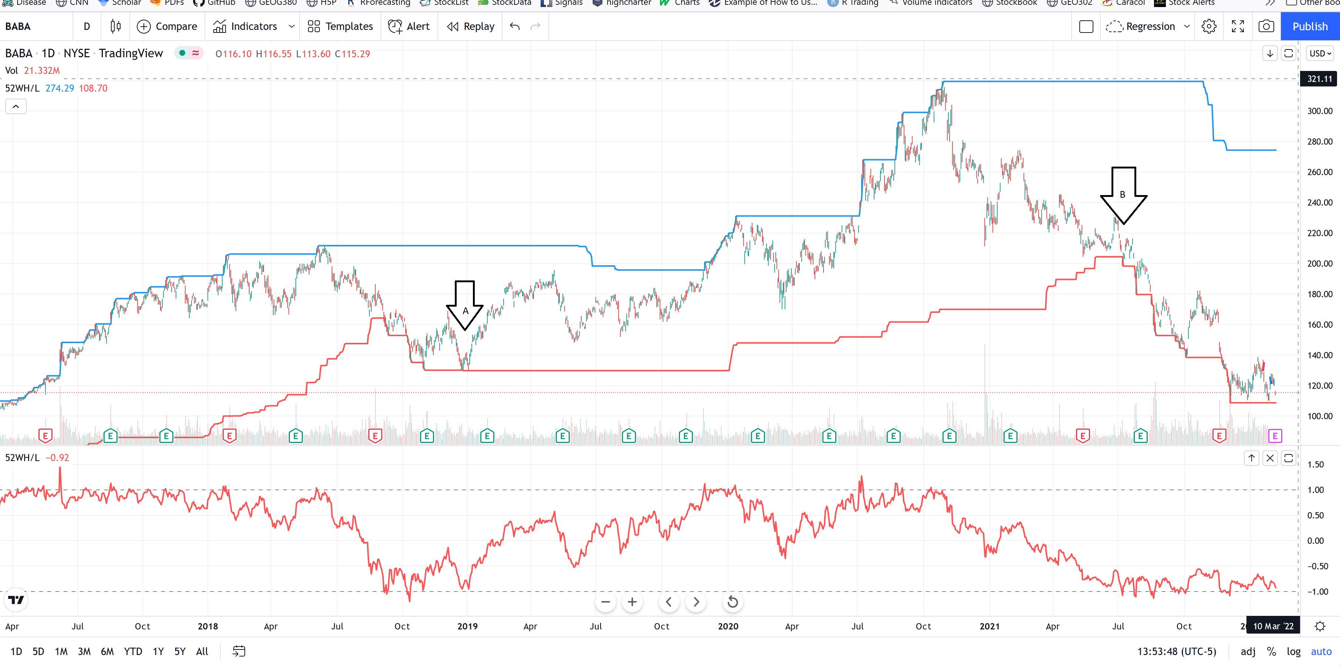Open the Regression saved layout name
The height and width of the screenshot is (665, 1340).
(x=1140, y=26)
